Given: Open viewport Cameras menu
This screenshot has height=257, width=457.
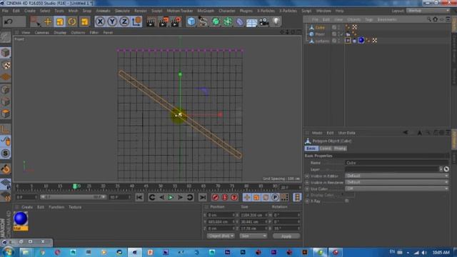Looking at the screenshot, I should [x=41, y=33].
